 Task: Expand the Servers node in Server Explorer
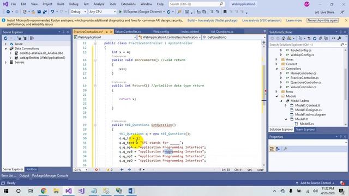6,63
